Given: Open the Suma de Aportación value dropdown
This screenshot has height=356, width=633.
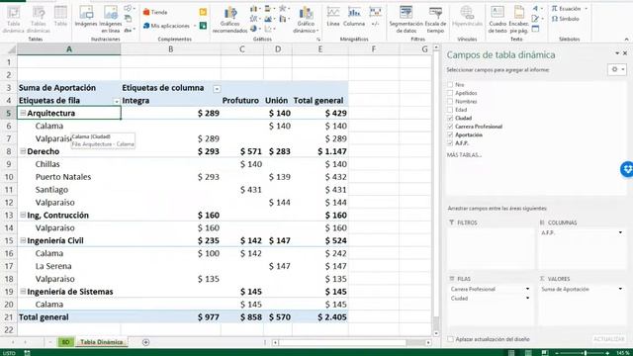Looking at the screenshot, I should (x=620, y=289).
